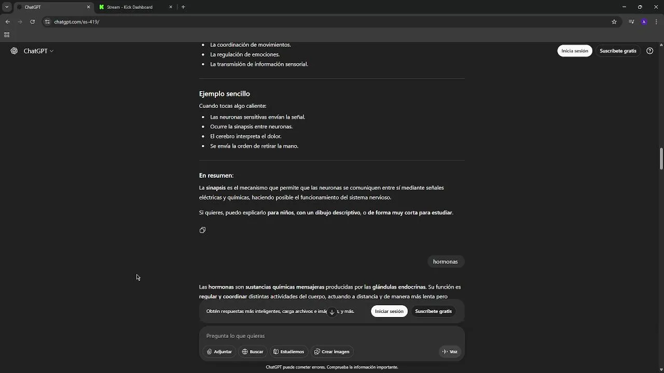Reload the page with refresh icon
This screenshot has width=664, height=373.
point(32,22)
